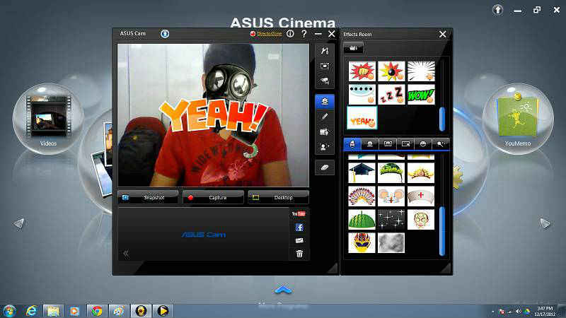The height and width of the screenshot is (318, 566).
Task: Go to previous item with left arrow
Action: [x=19, y=223]
